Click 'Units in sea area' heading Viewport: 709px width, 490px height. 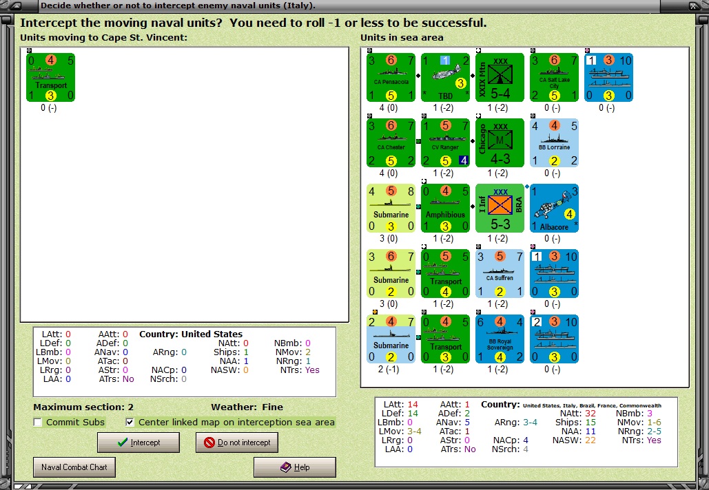point(402,37)
